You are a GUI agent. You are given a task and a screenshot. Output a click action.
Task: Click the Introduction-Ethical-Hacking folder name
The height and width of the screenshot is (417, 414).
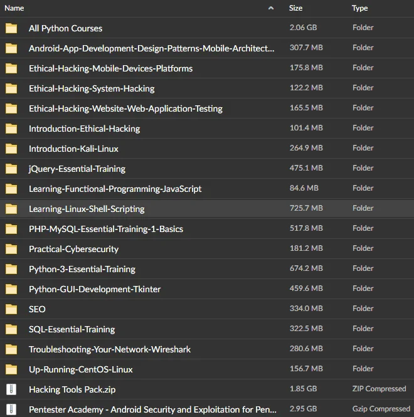click(84, 129)
